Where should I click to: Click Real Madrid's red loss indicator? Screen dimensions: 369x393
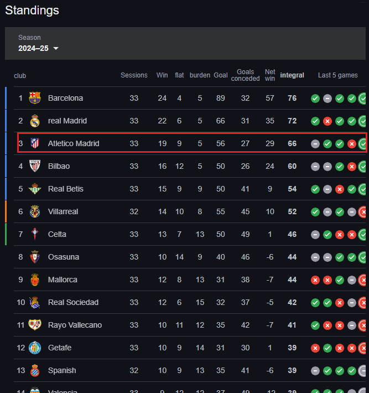[x=327, y=121]
